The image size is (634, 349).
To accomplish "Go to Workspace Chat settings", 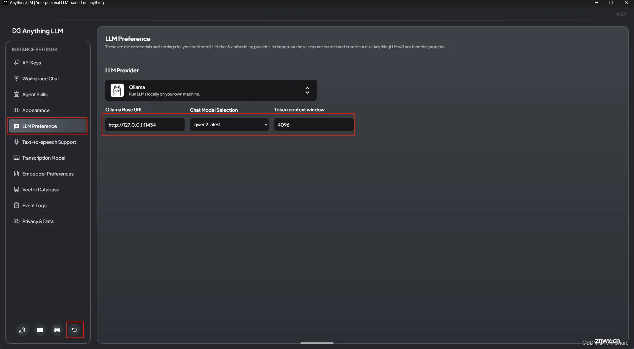I will (48, 78).
